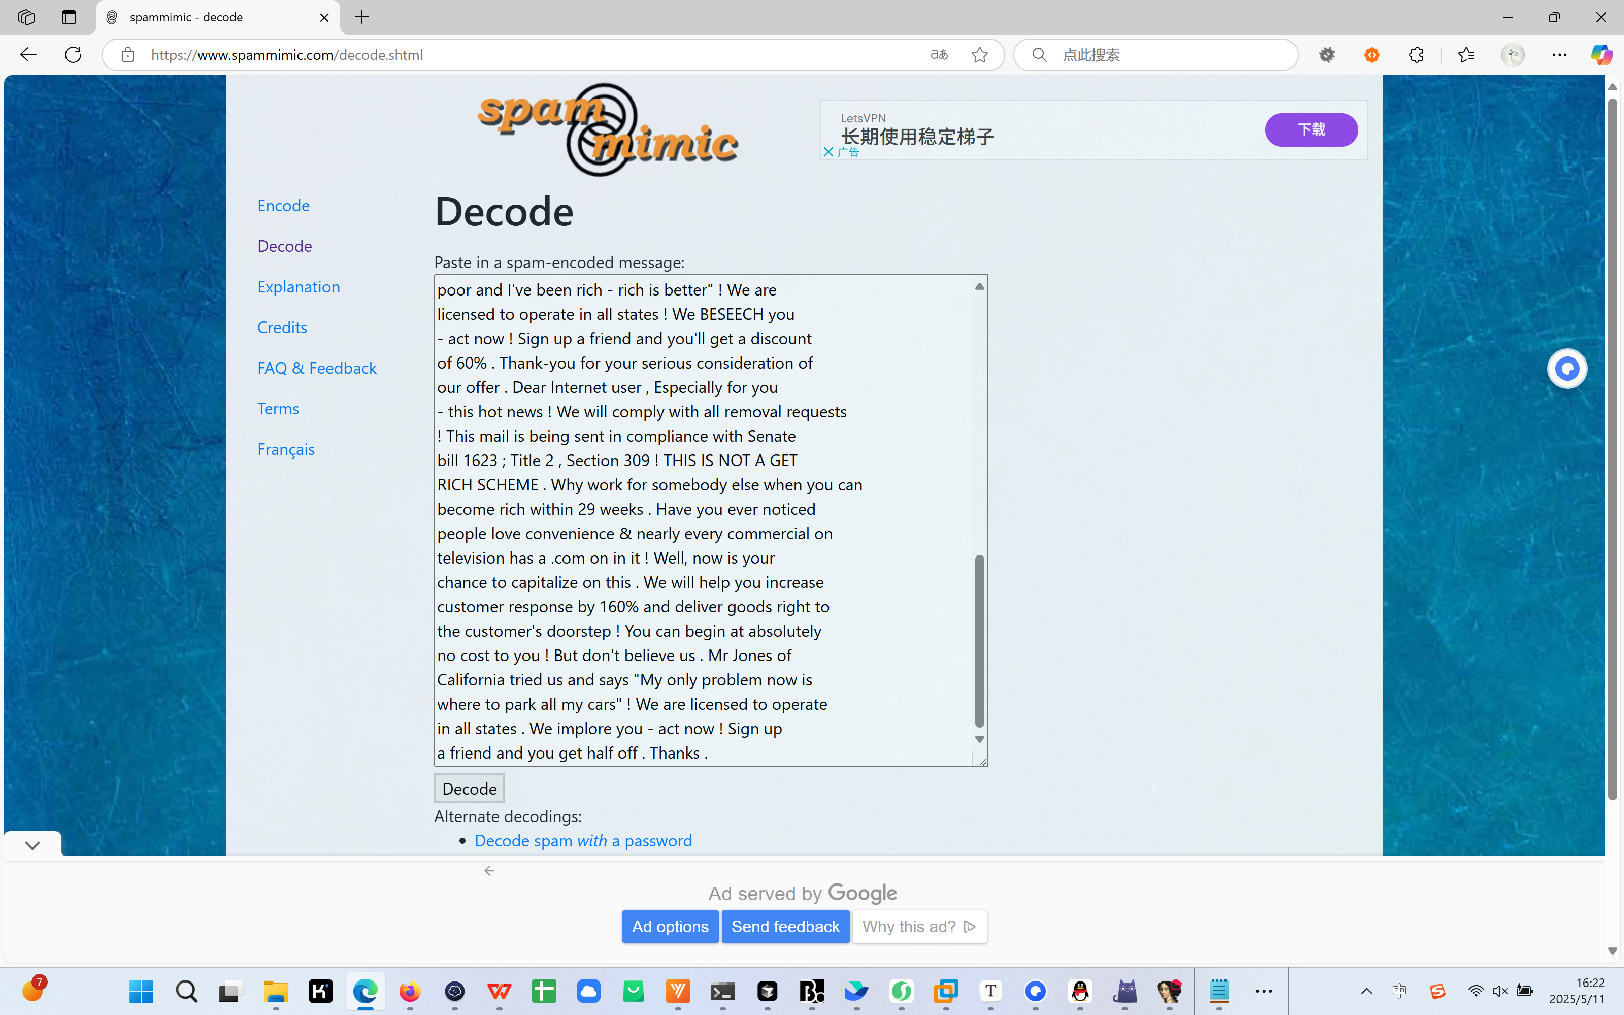Open the gray bug-shaped extension icon
The image size is (1624, 1015).
point(1327,54)
